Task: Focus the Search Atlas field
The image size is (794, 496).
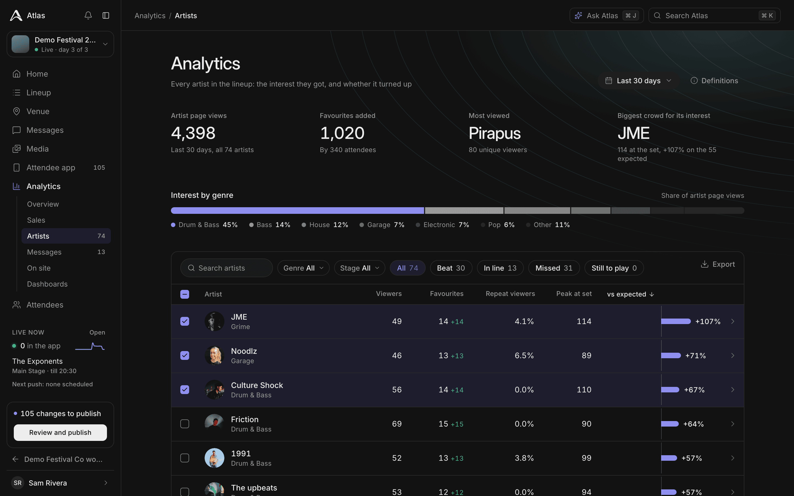Action: tap(714, 15)
